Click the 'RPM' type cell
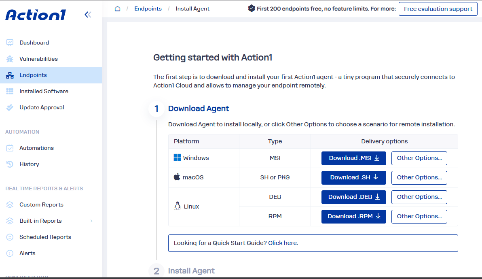Screen dimensions: 482x279 coord(275,216)
